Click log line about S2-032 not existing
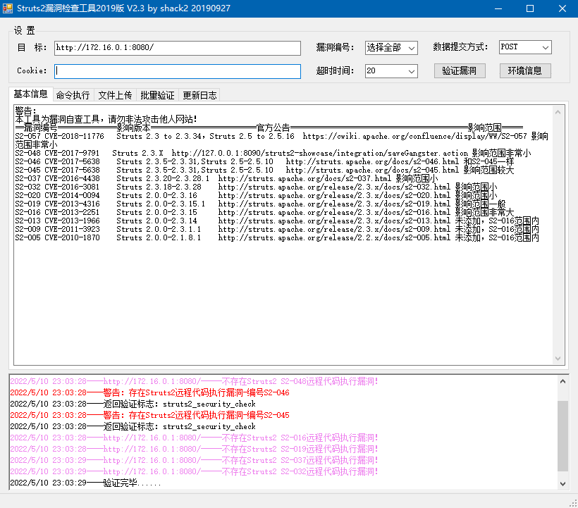The width and height of the screenshot is (578, 508). coord(195,471)
